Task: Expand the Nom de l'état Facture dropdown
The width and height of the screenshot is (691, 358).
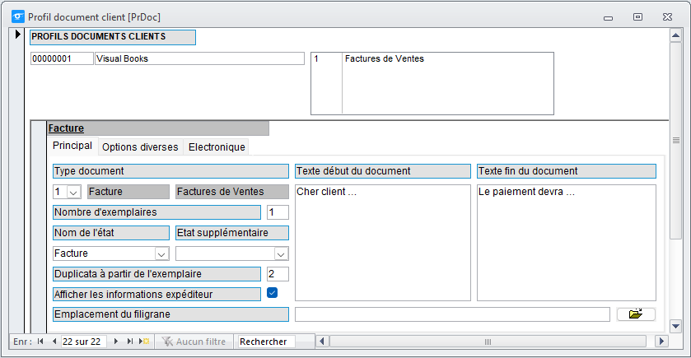Action: (x=161, y=253)
